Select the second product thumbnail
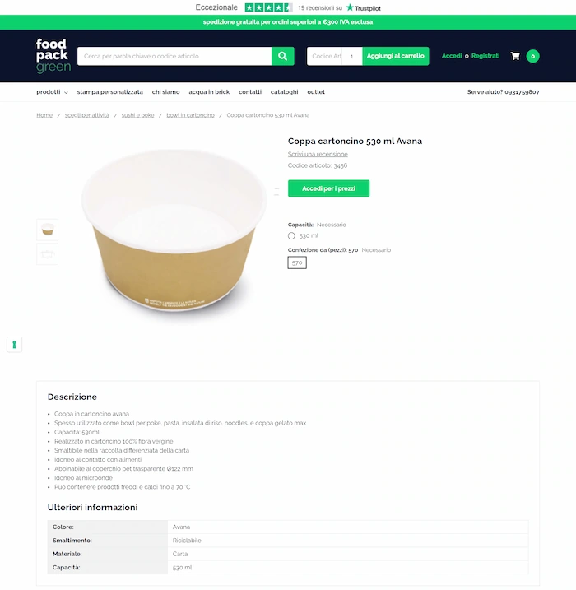Viewport: 576px width, 590px height. click(48, 254)
